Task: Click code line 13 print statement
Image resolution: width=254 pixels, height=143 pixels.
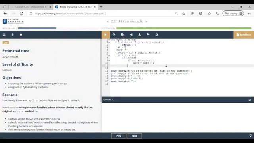Action: 151,71
